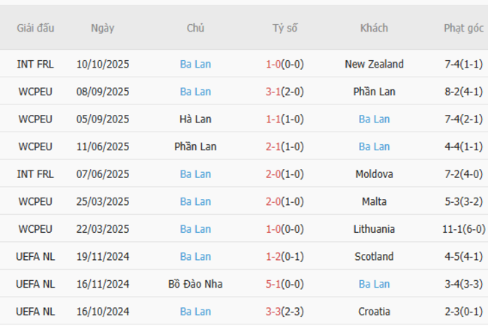Click the Croatia team link
This screenshot has height=335, width=488.
coord(374,311)
